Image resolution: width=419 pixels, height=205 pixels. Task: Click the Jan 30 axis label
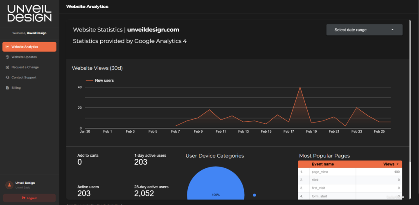coord(85,131)
